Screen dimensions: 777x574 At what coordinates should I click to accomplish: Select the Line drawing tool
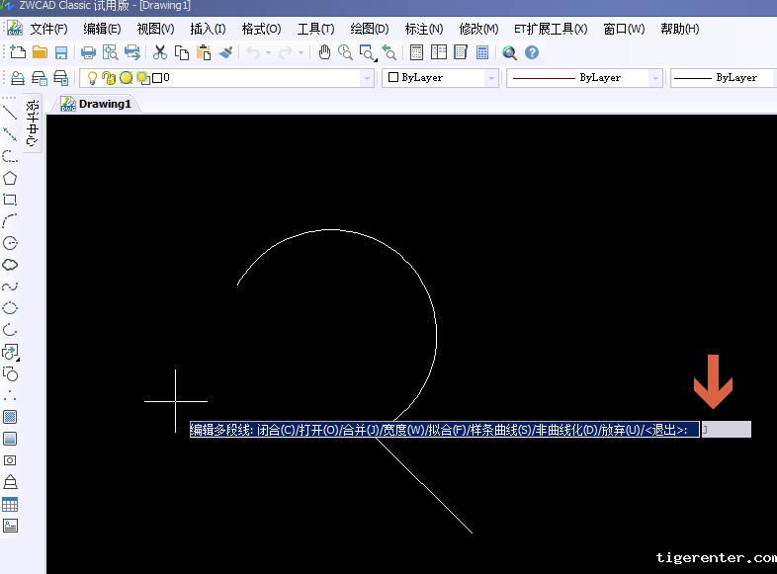10,113
